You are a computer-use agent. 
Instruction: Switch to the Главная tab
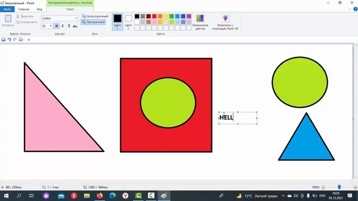point(23,9)
